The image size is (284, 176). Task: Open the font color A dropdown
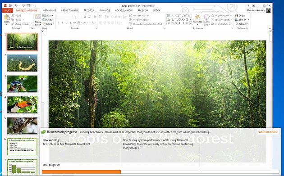point(93,23)
